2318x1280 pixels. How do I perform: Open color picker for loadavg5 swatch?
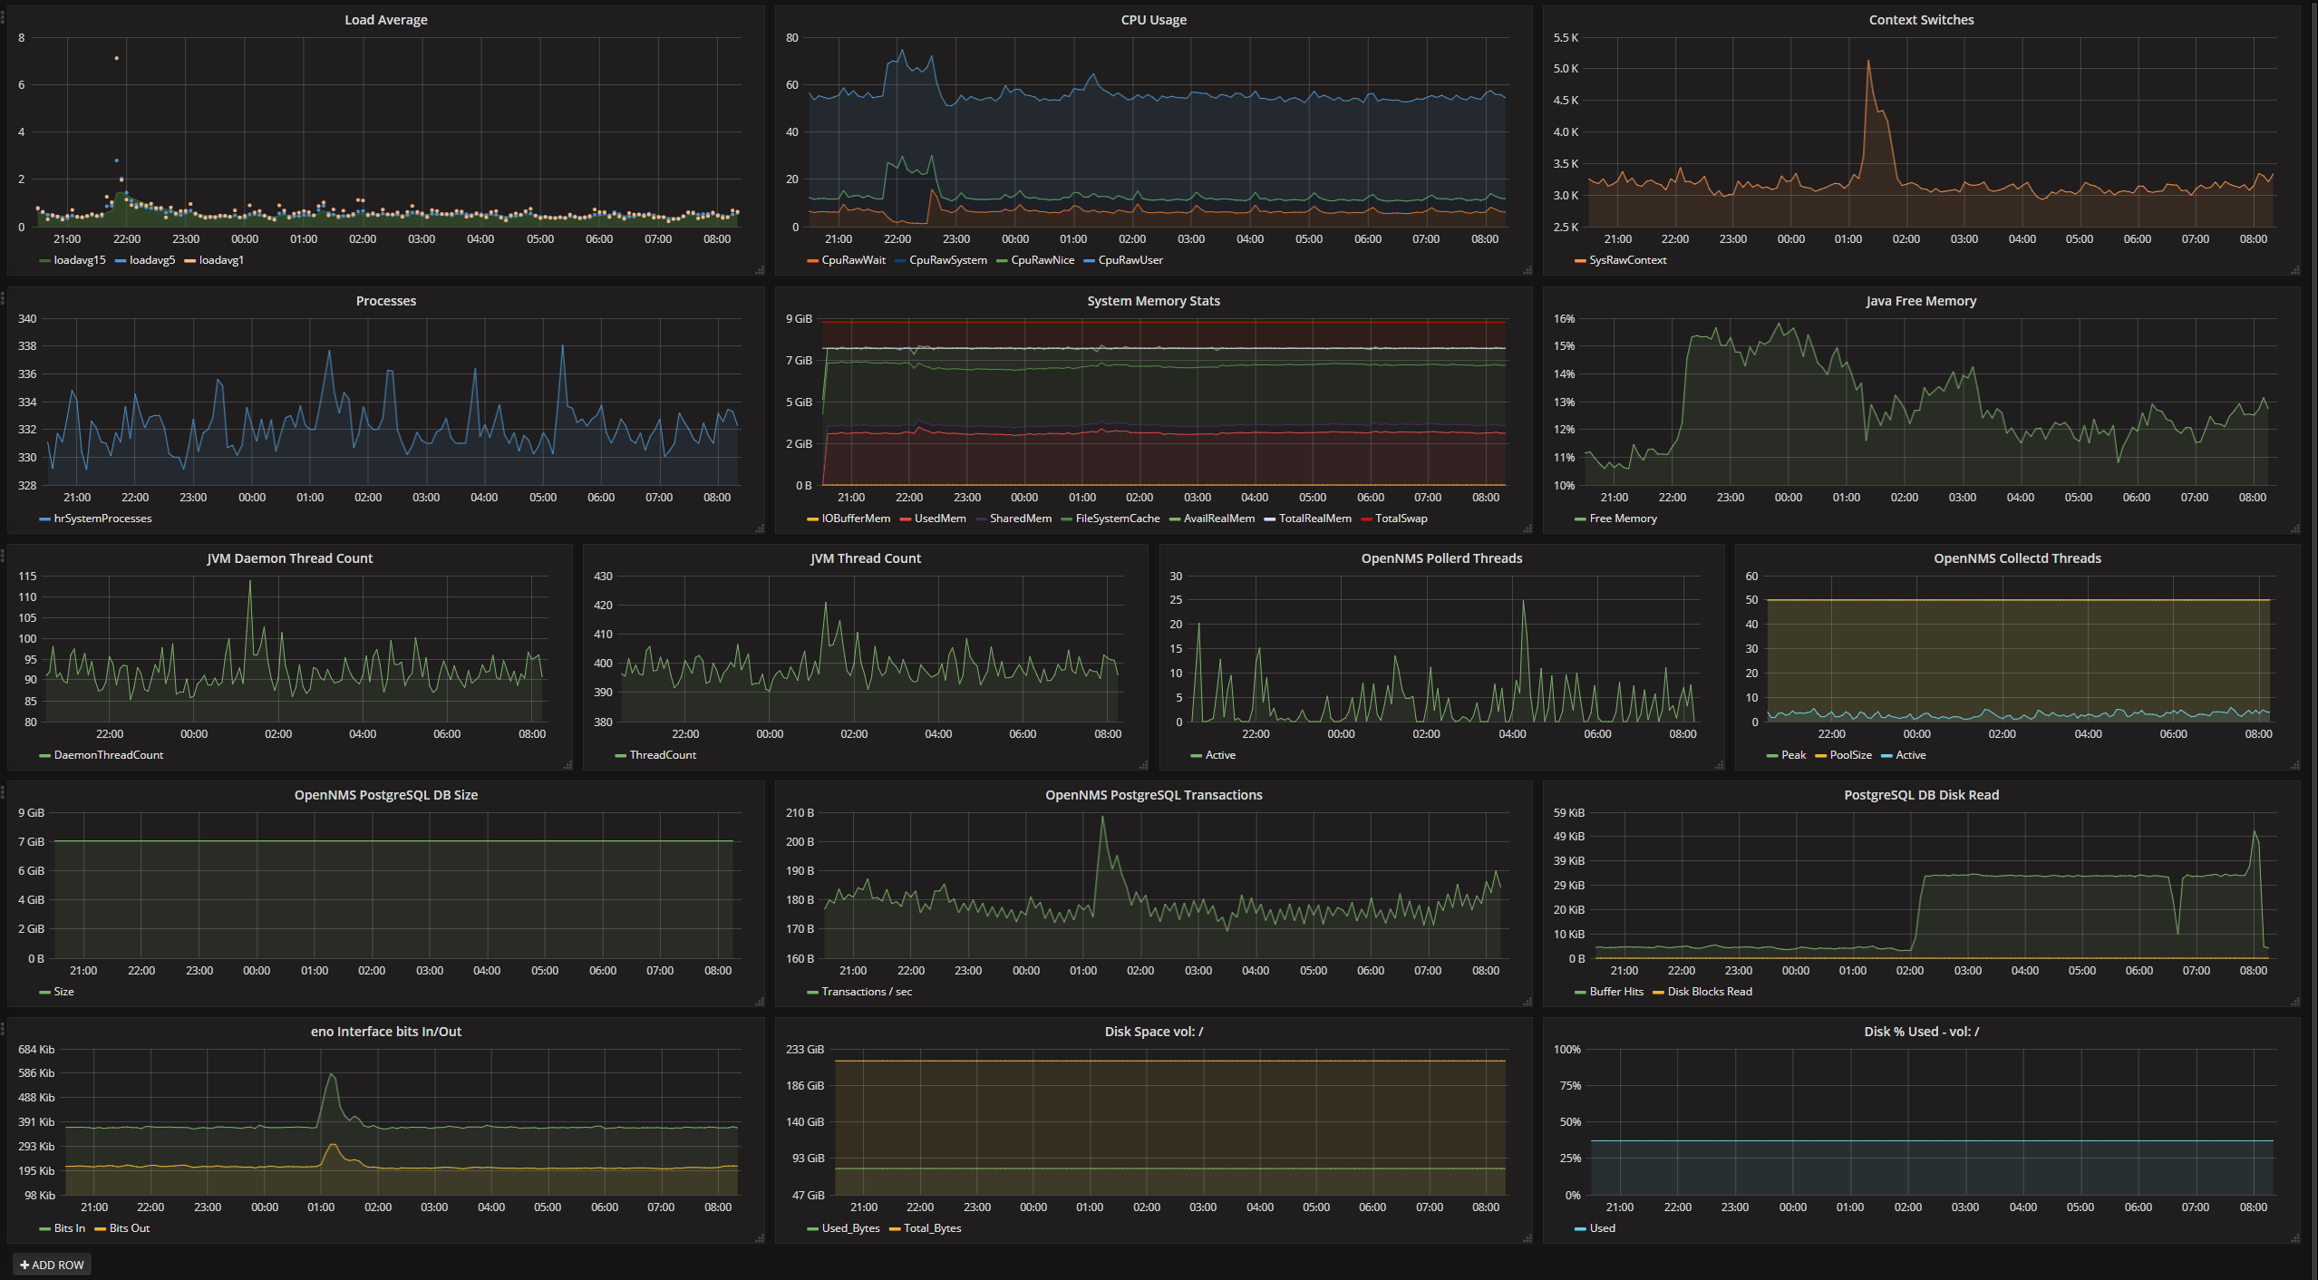coord(120,261)
